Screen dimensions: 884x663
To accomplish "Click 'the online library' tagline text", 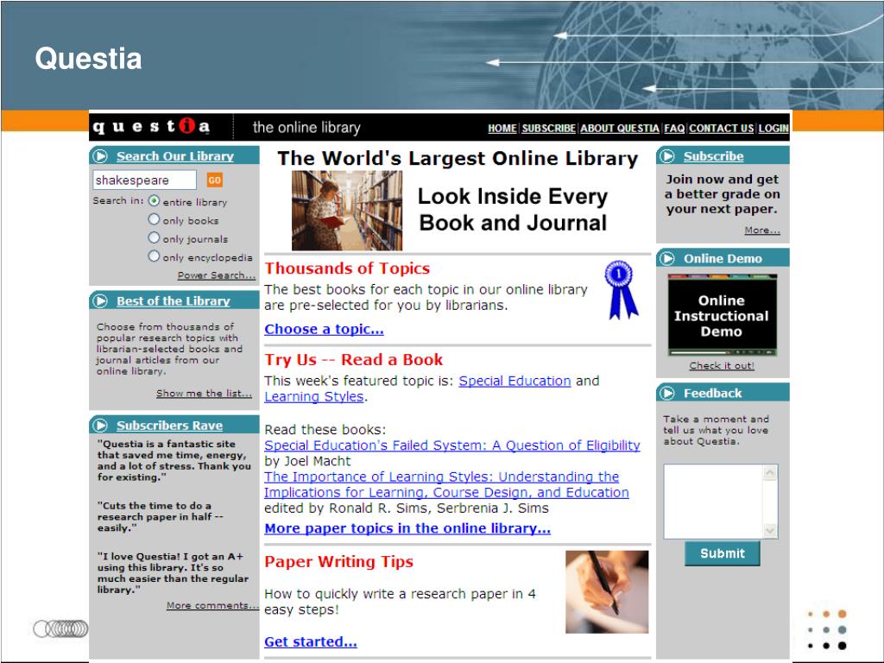I will (x=306, y=128).
